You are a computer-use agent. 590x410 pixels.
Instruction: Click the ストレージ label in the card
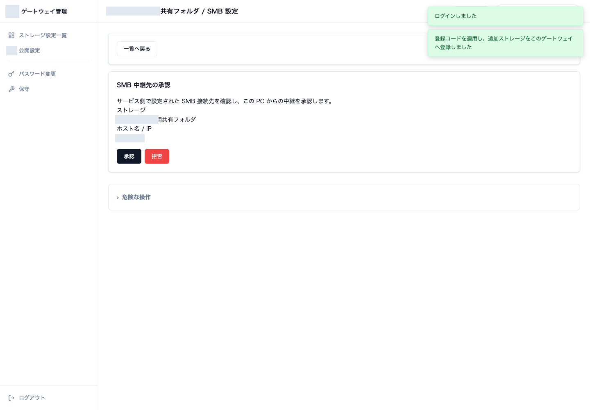click(131, 110)
